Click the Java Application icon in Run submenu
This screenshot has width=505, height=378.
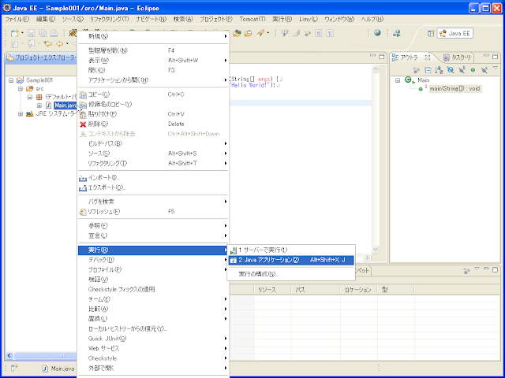click(x=234, y=261)
